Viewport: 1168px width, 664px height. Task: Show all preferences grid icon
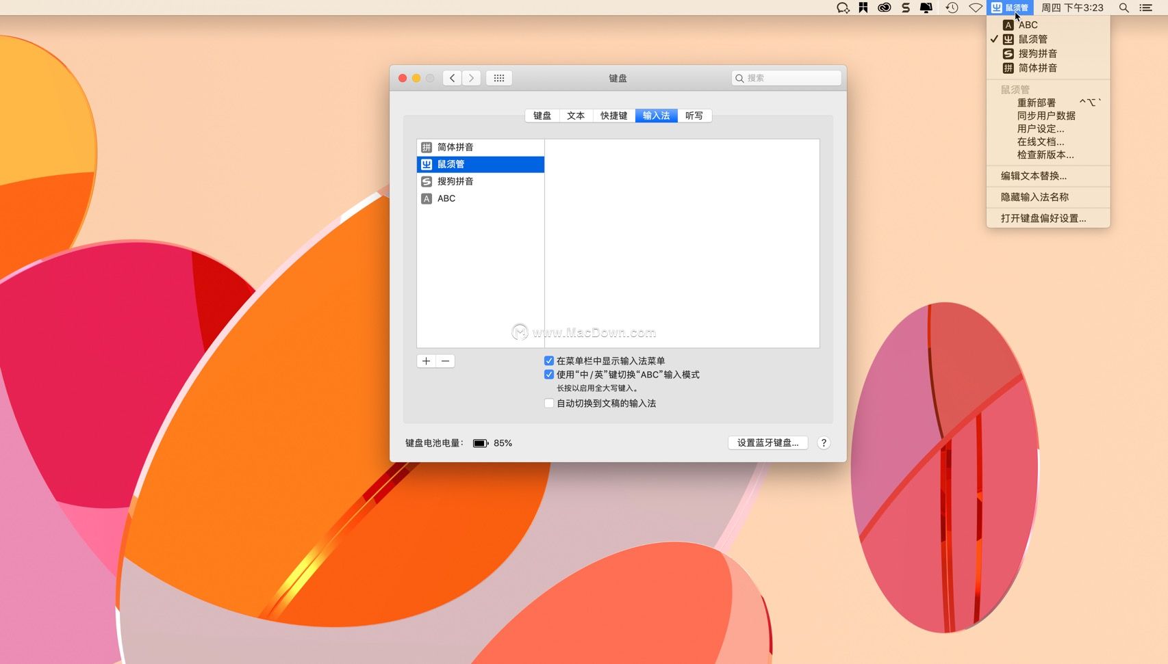pos(499,78)
